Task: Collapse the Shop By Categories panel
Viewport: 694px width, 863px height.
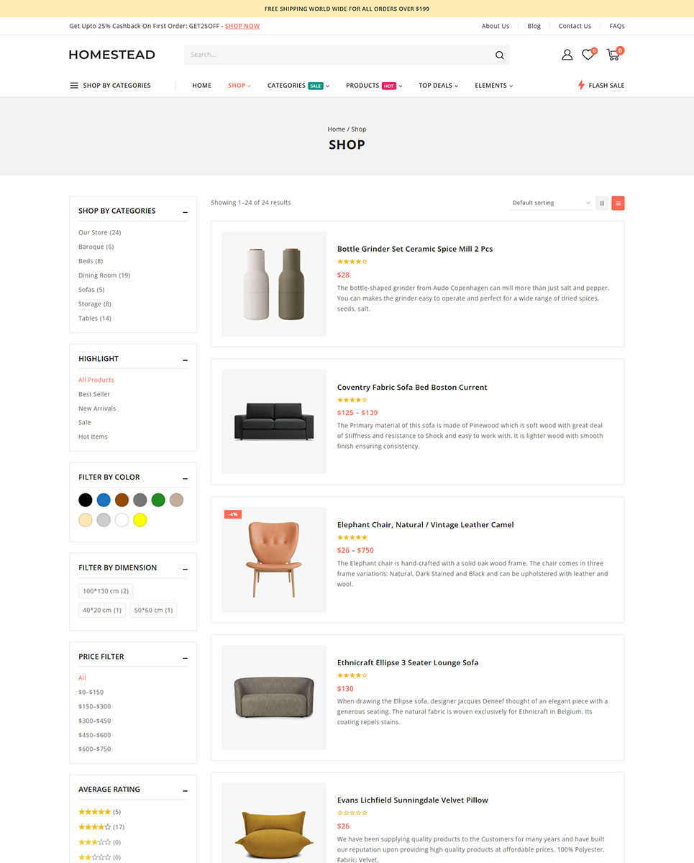Action: pos(185,212)
